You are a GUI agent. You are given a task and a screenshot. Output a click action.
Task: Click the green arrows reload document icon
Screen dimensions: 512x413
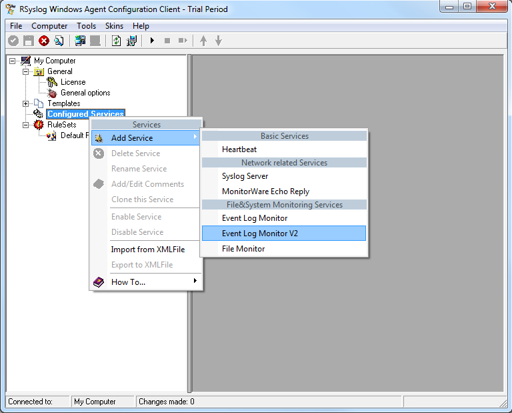tap(116, 41)
